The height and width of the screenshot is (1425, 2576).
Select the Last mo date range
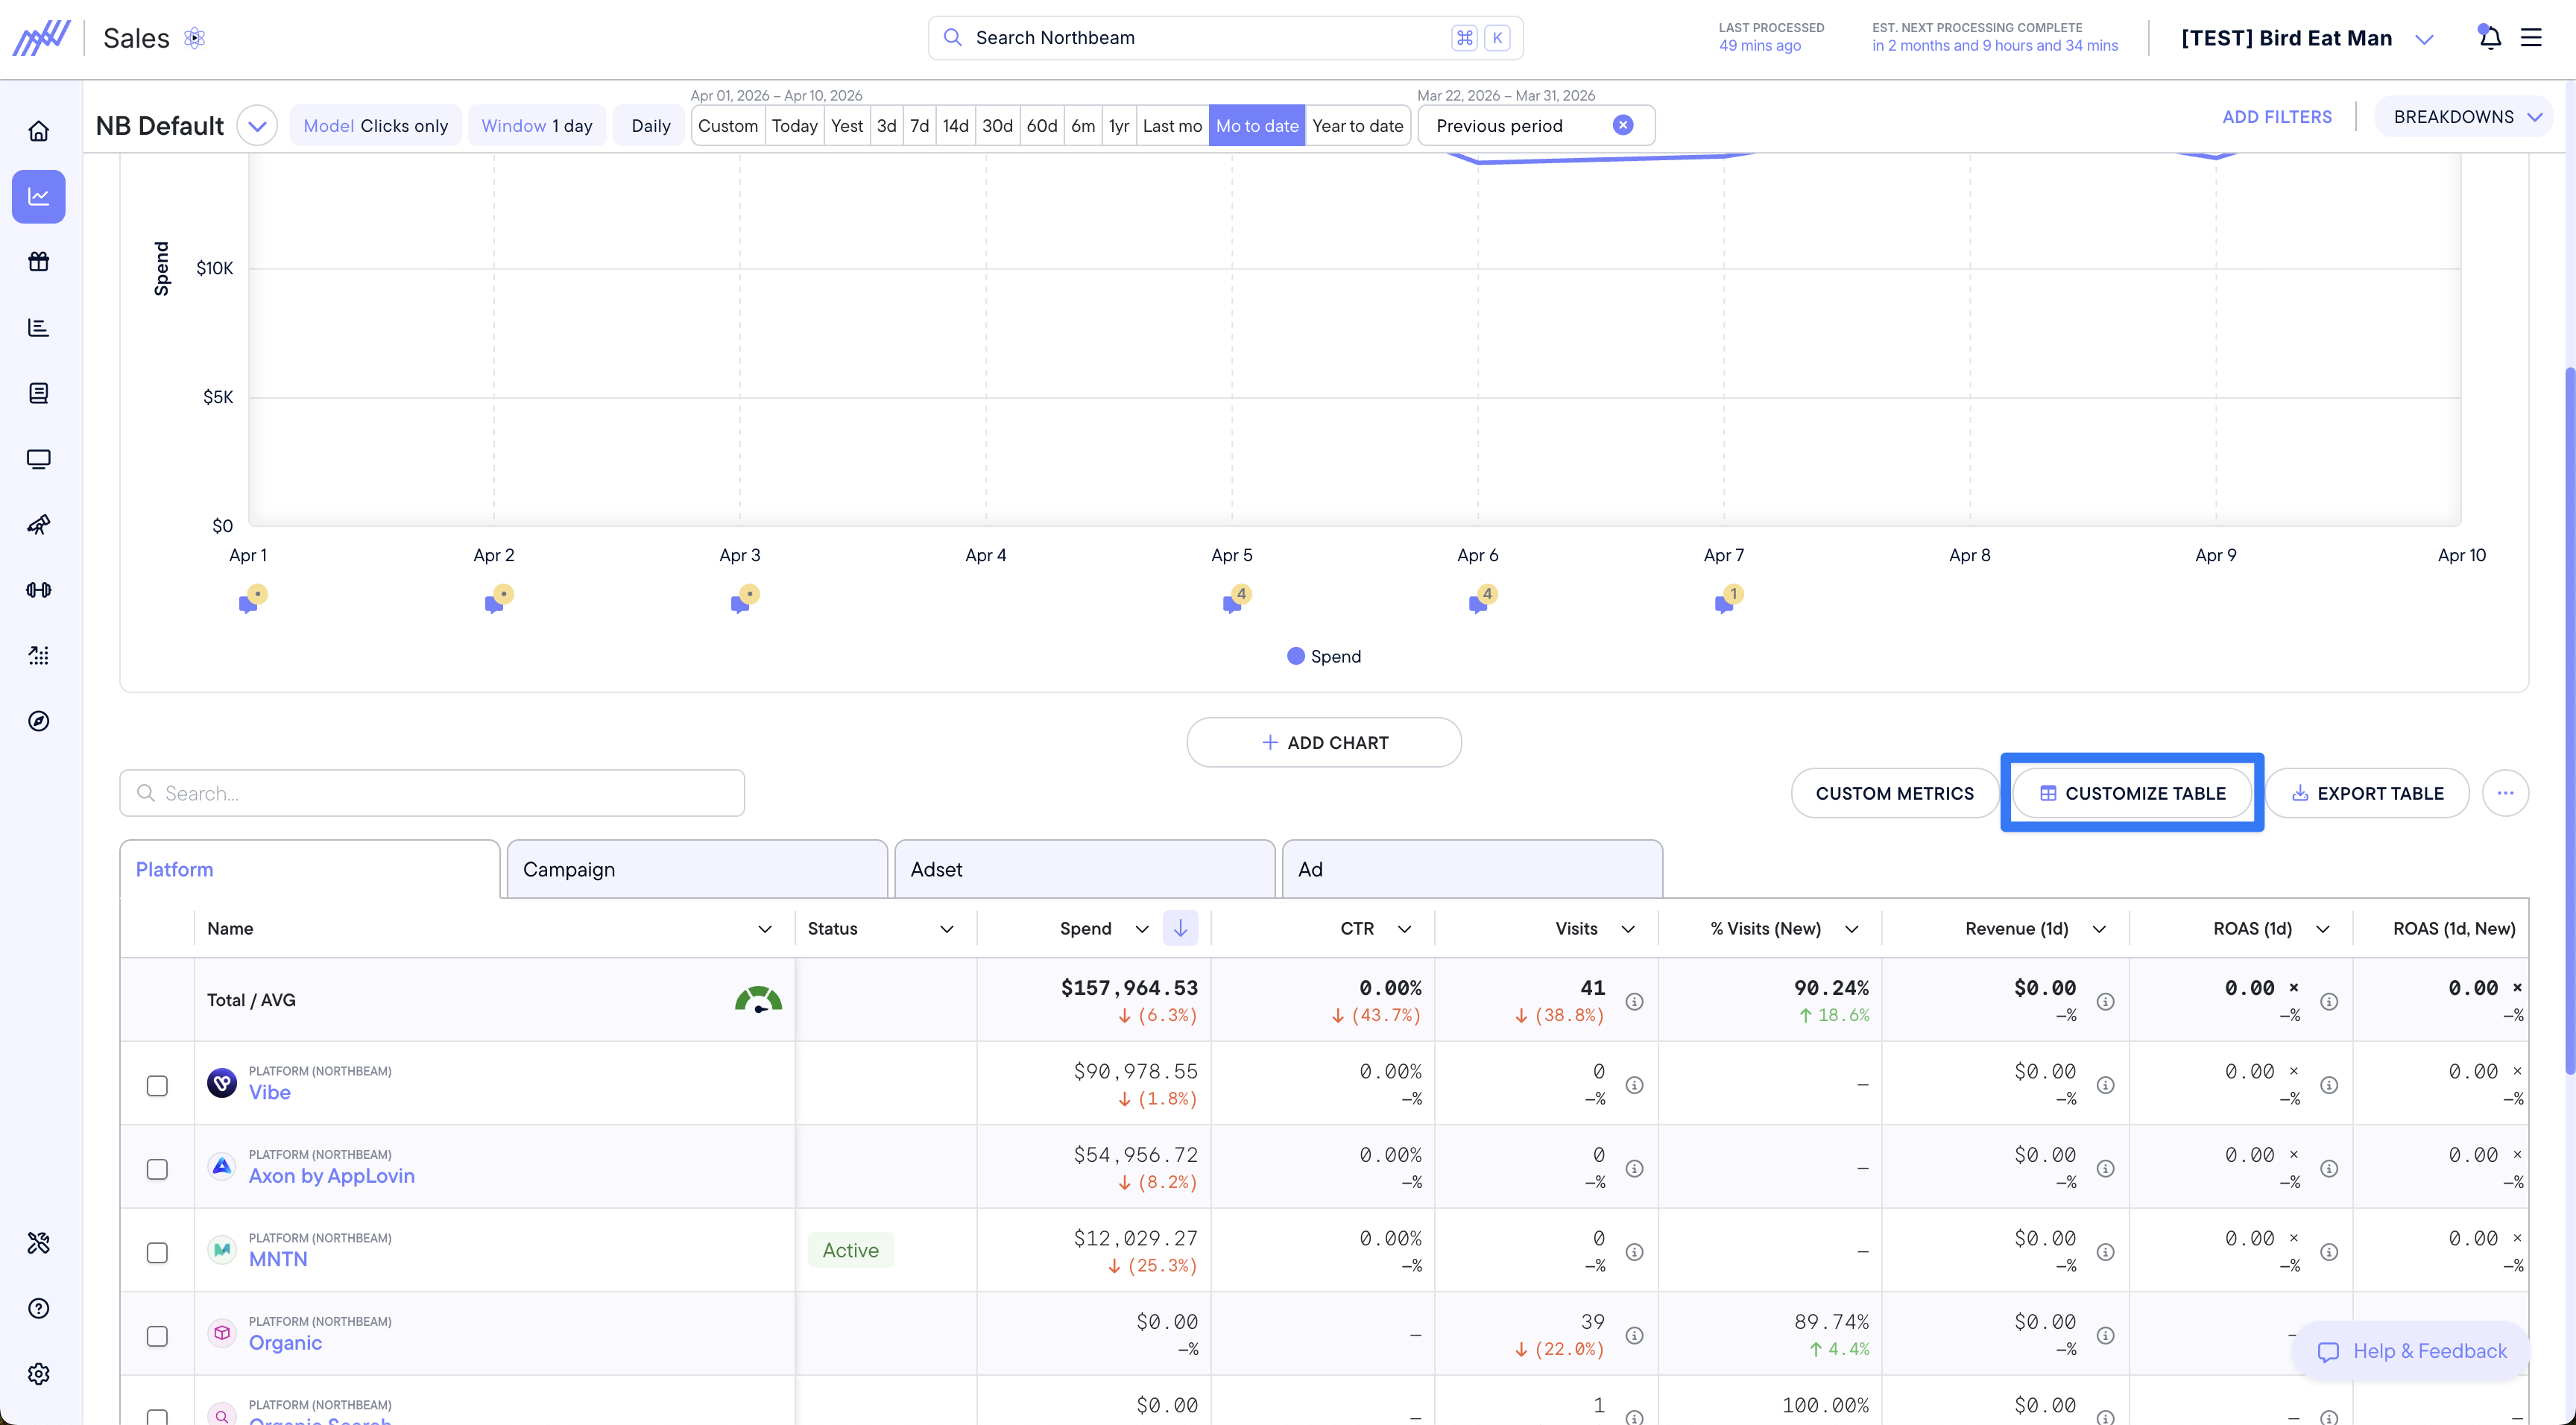pyautogui.click(x=1172, y=126)
